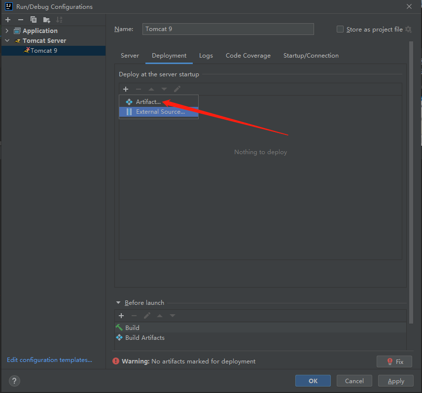Move the Before launch task down
Viewport: 422px width, 393px height.
pyautogui.click(x=173, y=316)
